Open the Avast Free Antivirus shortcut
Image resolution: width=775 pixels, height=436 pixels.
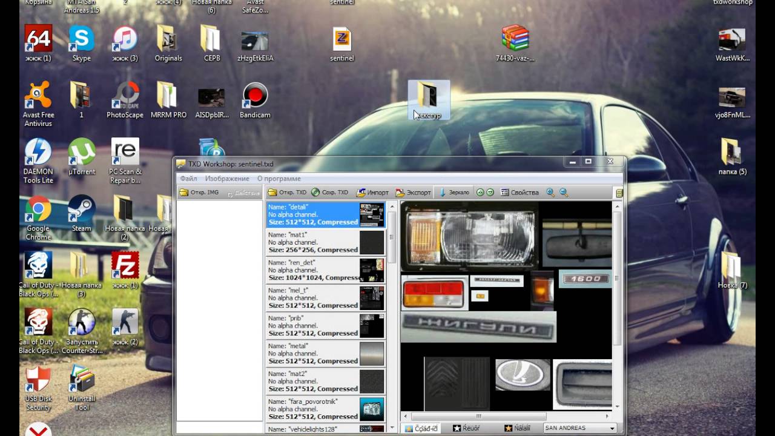pyautogui.click(x=38, y=105)
